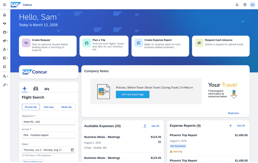Open the hamburger navigation menu
This screenshot has width=258, height=163.
5,5
